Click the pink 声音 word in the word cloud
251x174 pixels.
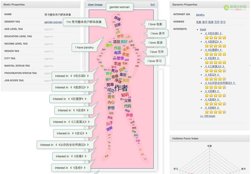[129, 115]
